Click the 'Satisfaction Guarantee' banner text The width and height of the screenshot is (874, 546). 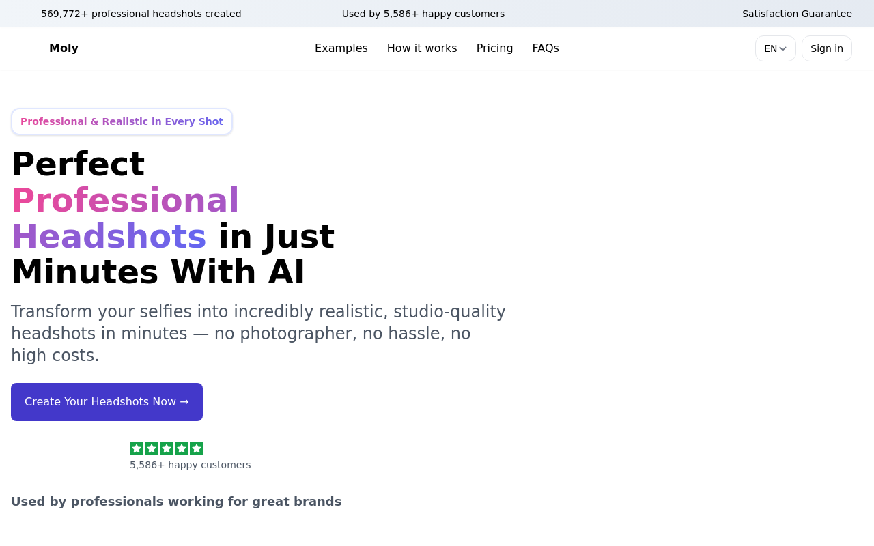click(797, 14)
